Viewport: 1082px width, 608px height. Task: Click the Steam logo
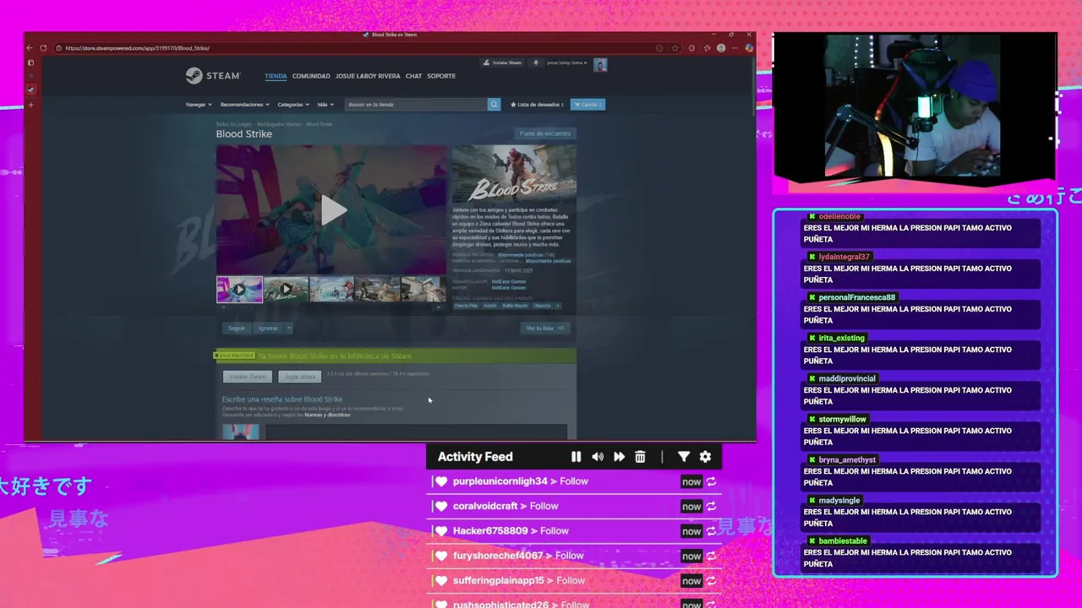(213, 75)
